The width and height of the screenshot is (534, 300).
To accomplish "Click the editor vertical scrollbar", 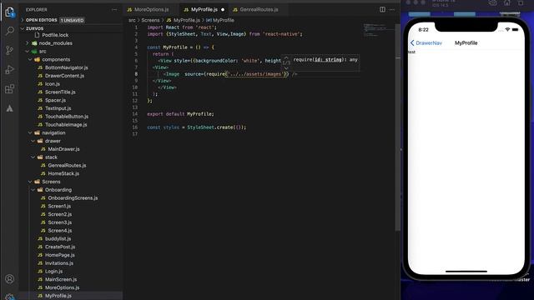I will [397, 127].
